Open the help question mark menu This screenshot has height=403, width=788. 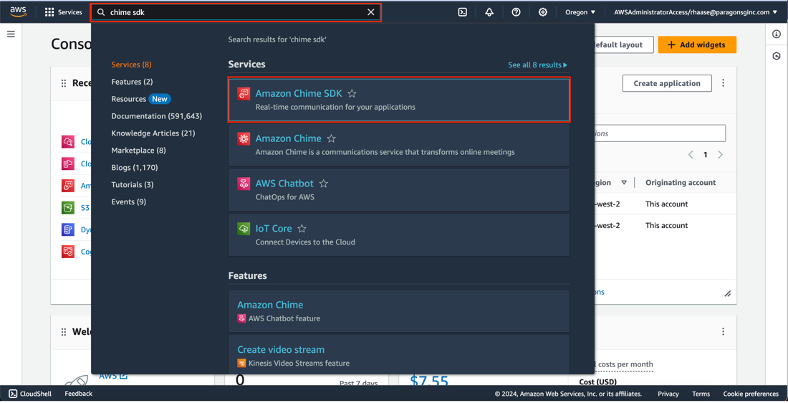point(516,12)
